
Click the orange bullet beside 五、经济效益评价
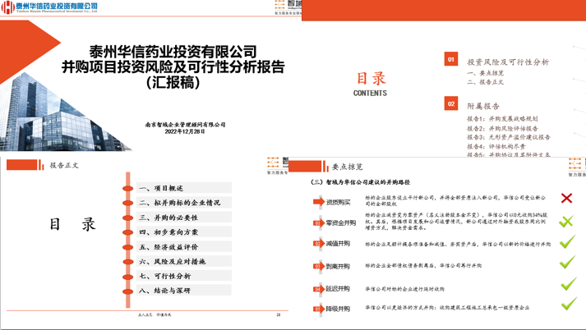(x=128, y=247)
